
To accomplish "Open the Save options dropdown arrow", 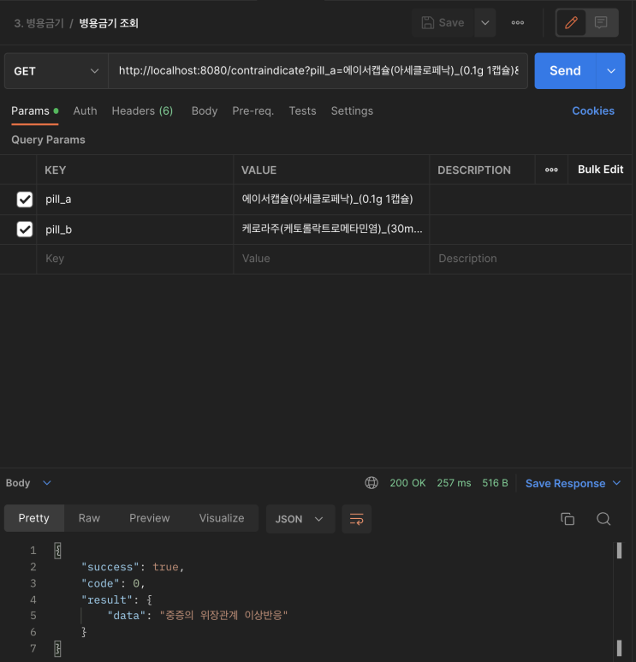I will point(485,23).
